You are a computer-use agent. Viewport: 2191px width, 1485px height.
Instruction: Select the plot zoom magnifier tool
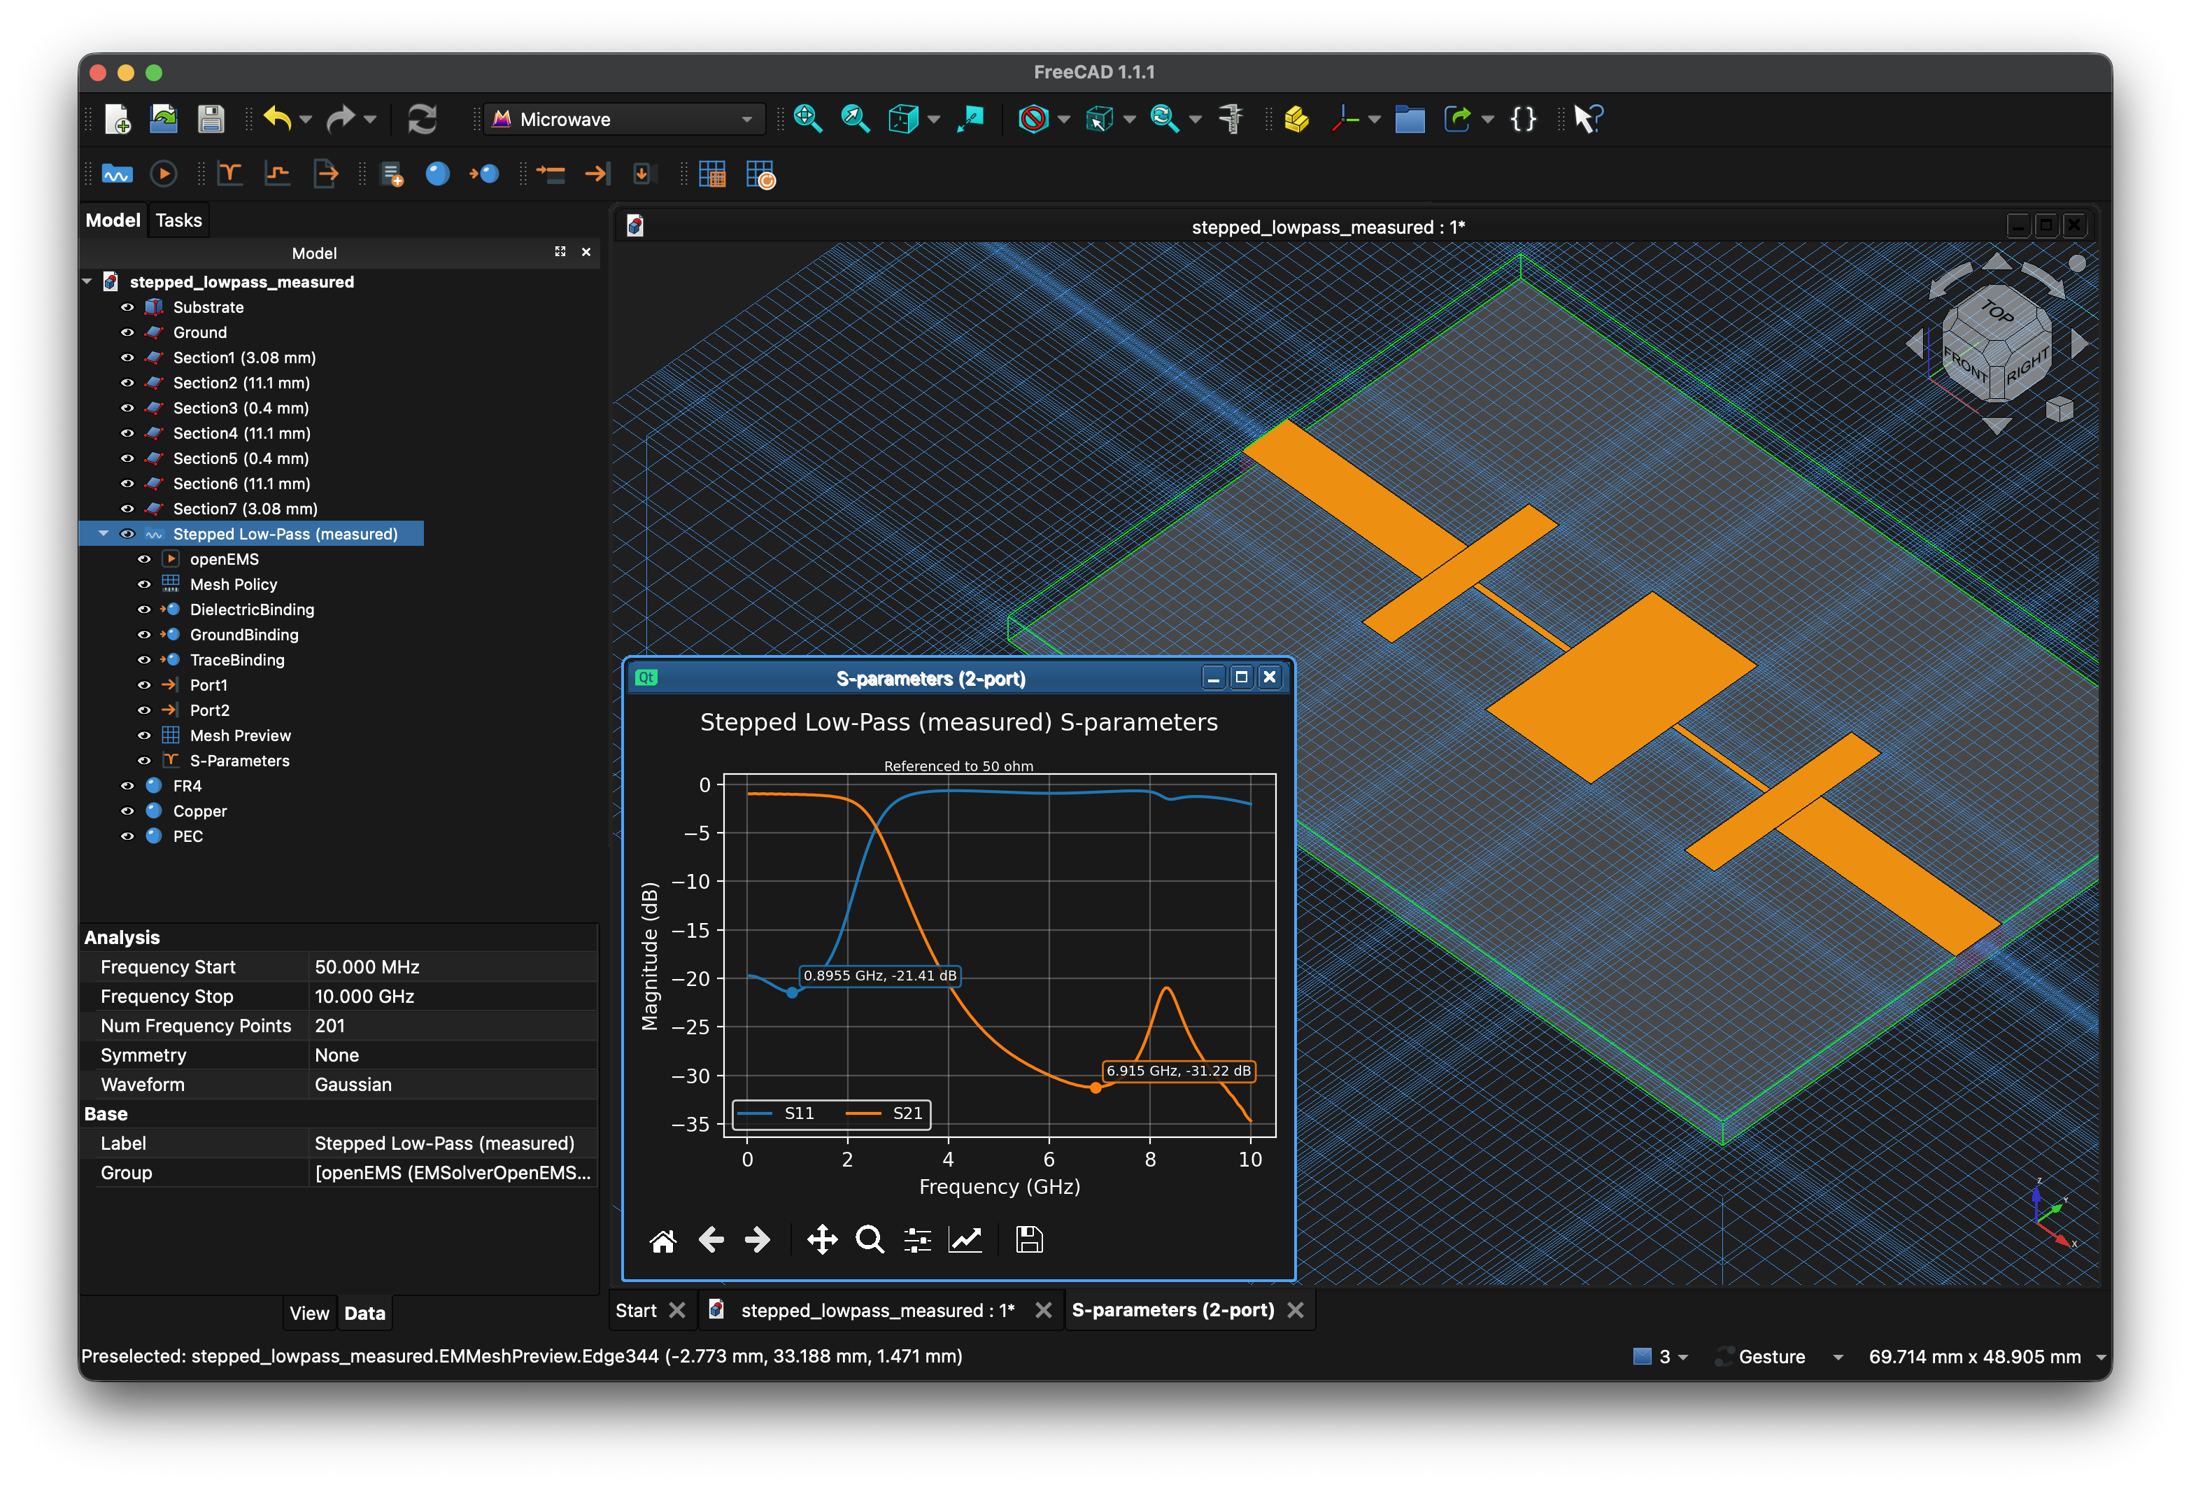pyautogui.click(x=870, y=1240)
